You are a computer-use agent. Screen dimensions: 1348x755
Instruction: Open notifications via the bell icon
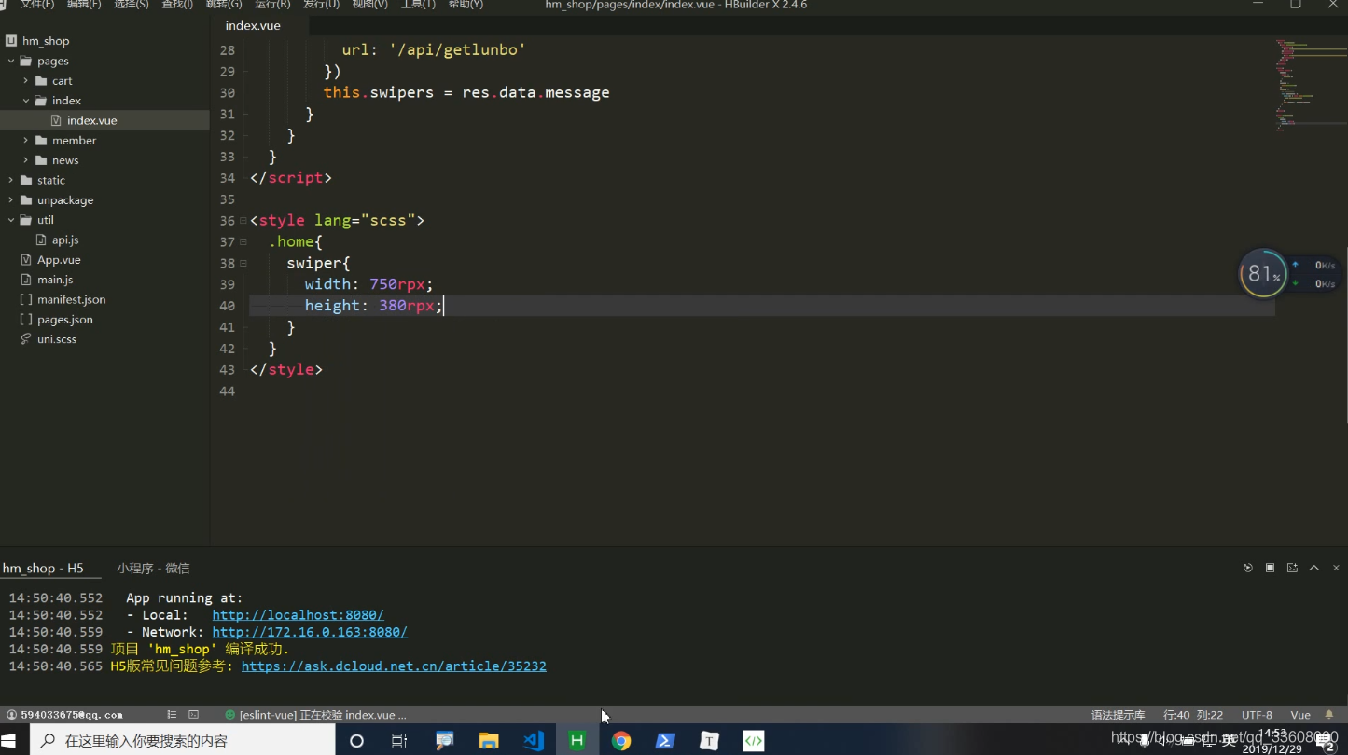click(1329, 715)
